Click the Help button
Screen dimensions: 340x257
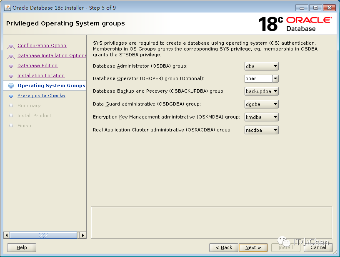coord(22,247)
